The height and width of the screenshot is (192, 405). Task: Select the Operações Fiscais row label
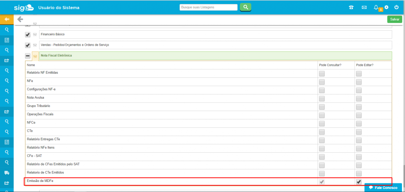pyautogui.click(x=40, y=114)
